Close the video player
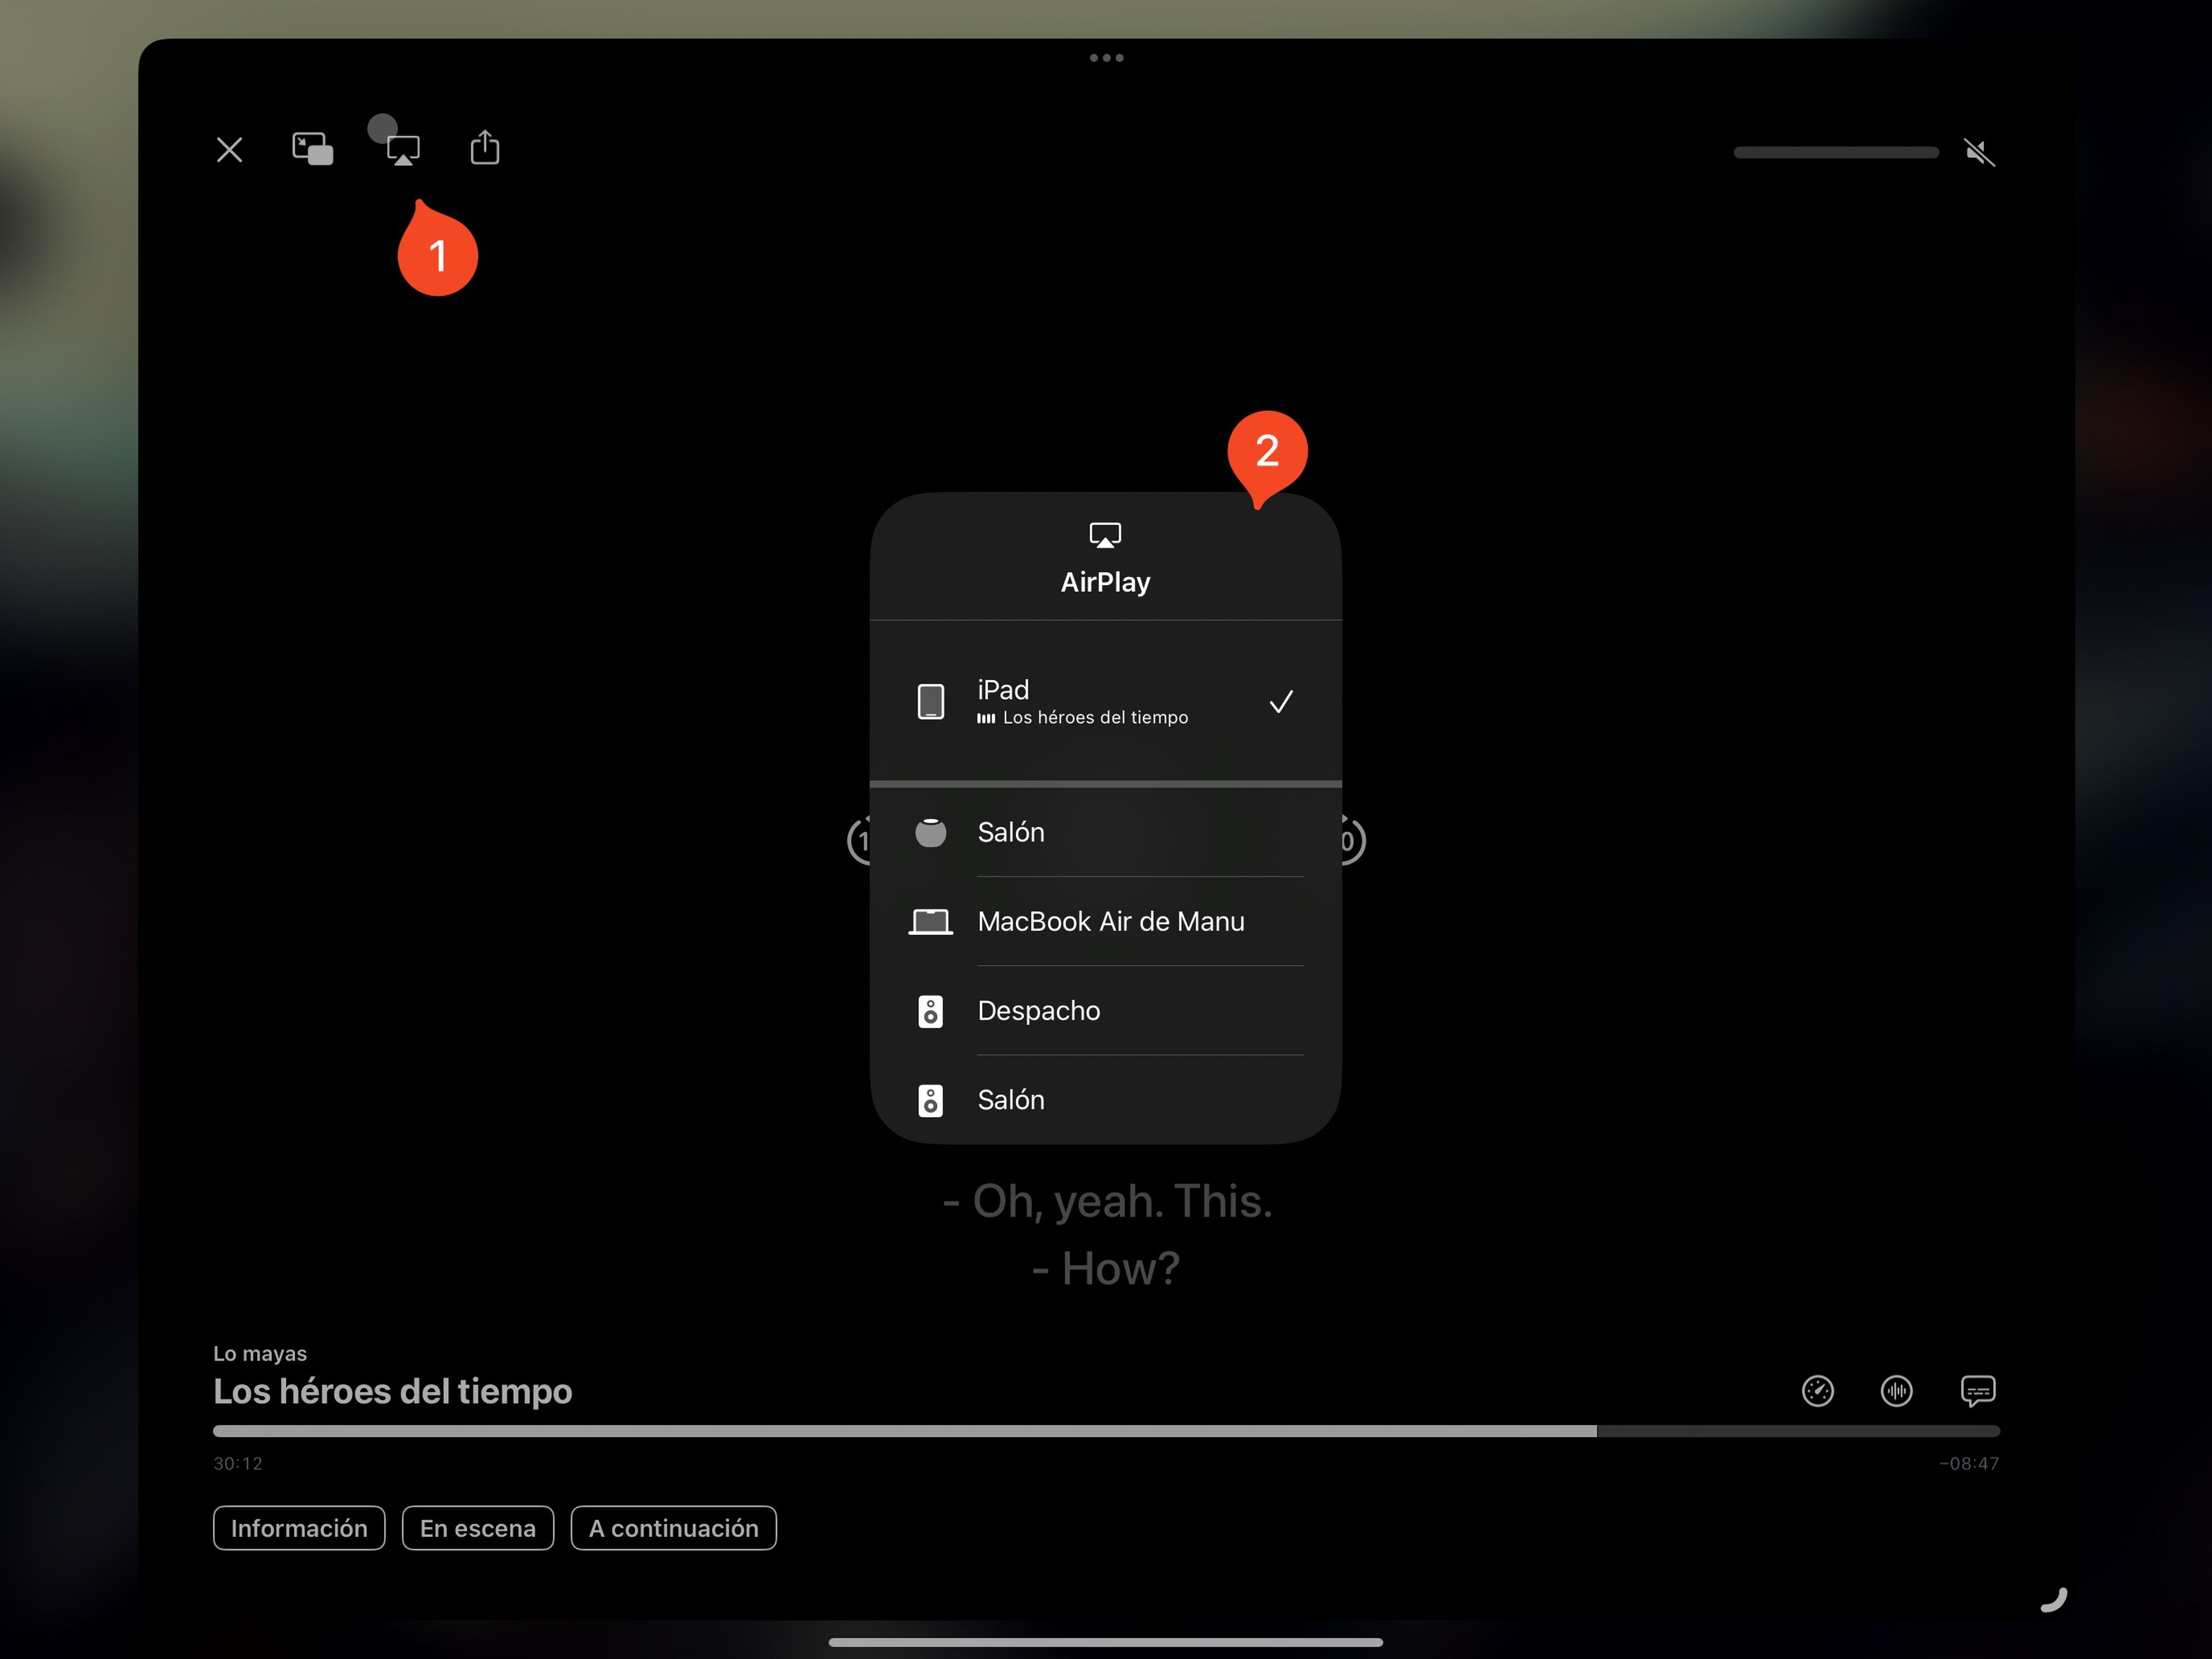The width and height of the screenshot is (2212, 1659). 229,150
